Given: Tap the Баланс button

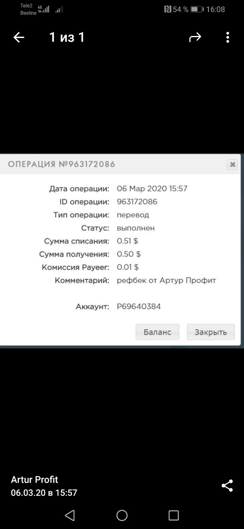Looking at the screenshot, I should click(157, 332).
